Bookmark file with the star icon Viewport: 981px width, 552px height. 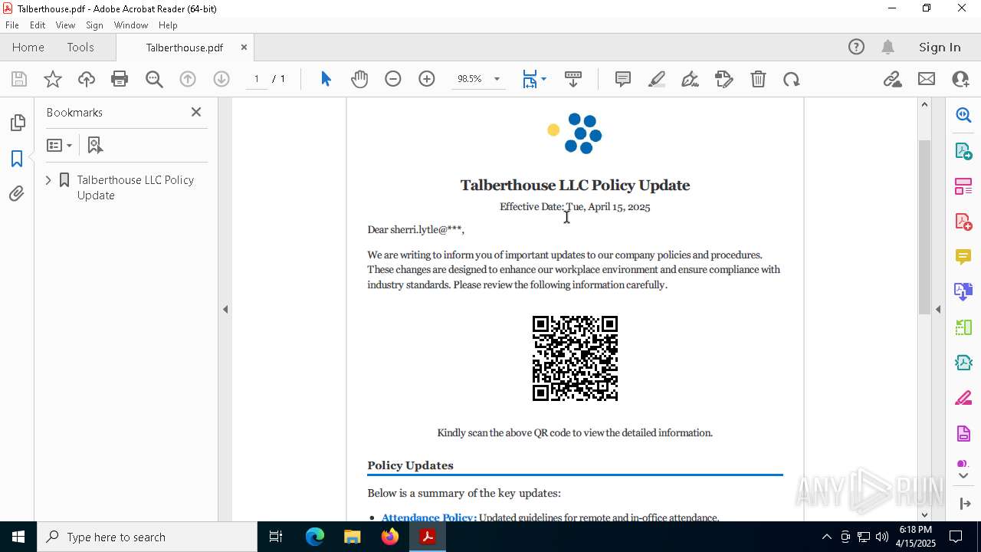pos(53,79)
